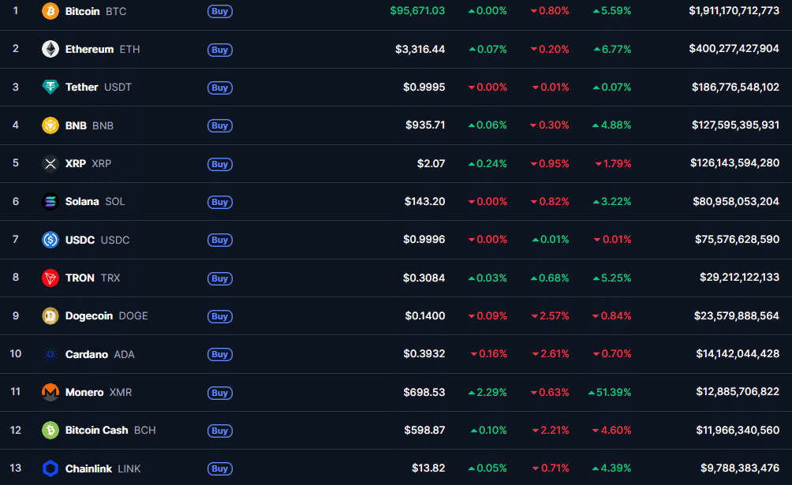Click the TRON logo icon
The height and width of the screenshot is (485, 792).
(49, 278)
